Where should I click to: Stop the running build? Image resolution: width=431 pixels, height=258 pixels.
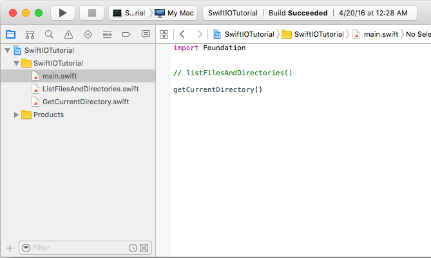click(92, 13)
